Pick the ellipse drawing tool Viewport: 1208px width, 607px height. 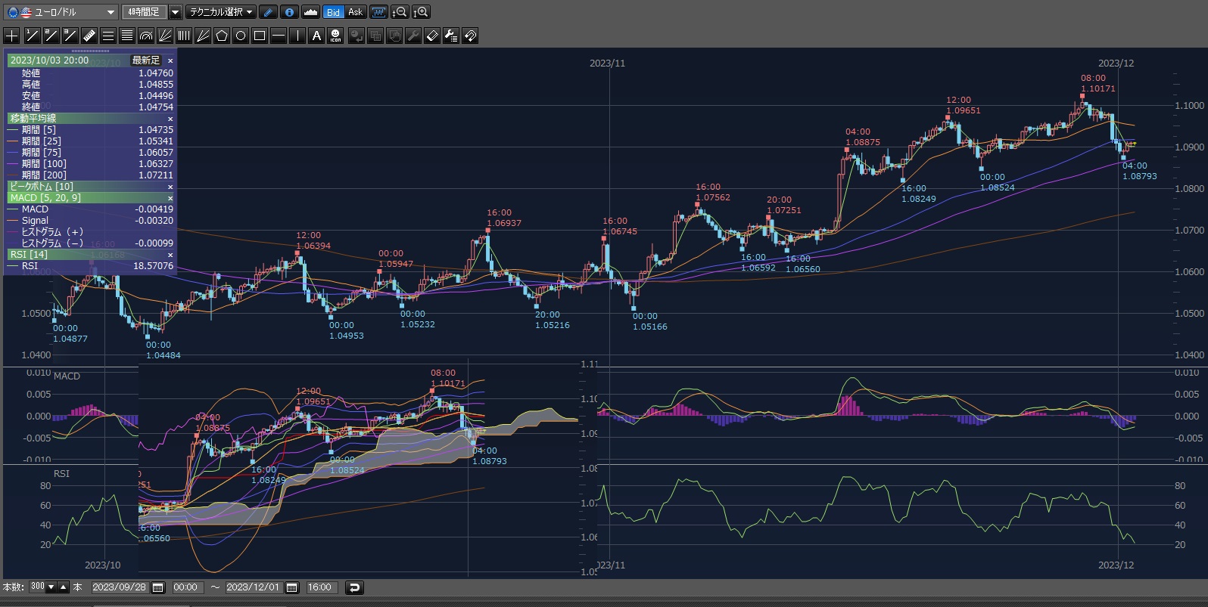pos(241,36)
